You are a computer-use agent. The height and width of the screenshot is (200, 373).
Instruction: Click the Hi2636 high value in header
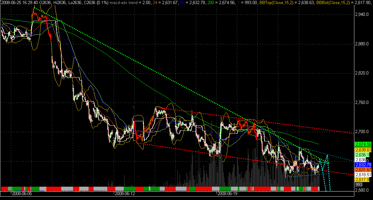pos(59,2)
